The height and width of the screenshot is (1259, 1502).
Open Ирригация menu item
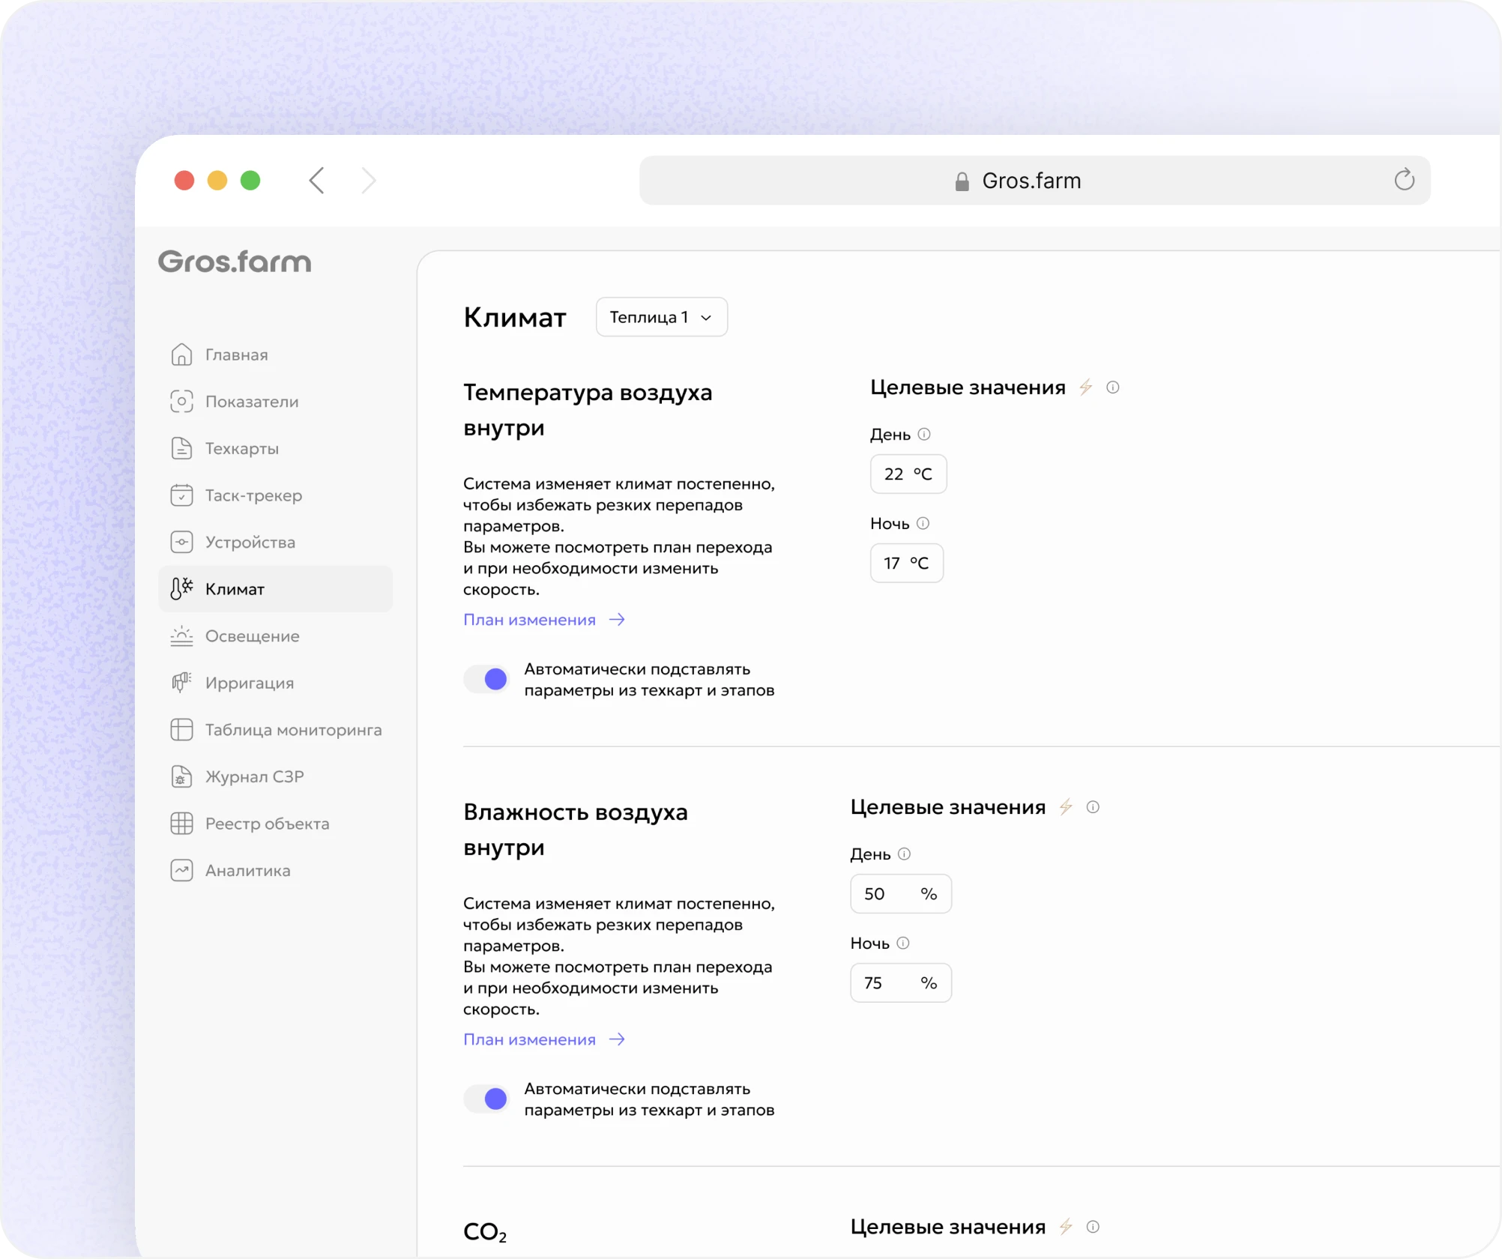coord(275,683)
